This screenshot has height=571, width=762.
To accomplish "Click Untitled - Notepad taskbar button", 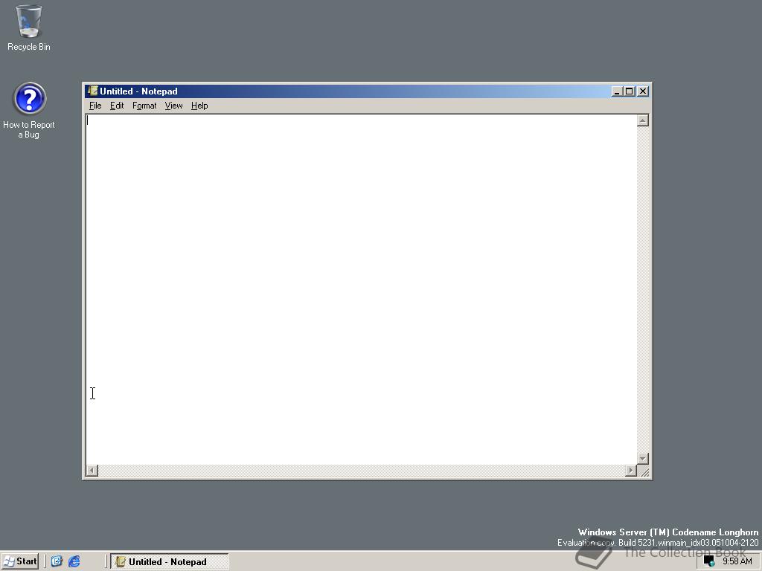I will pyautogui.click(x=170, y=561).
